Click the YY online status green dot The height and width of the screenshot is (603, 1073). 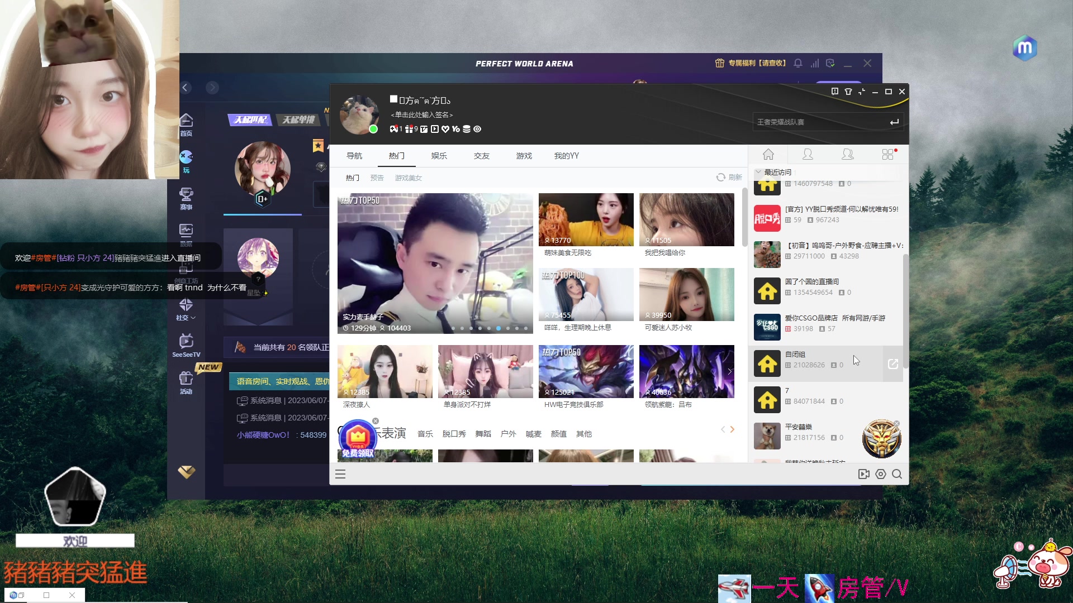pos(373,129)
